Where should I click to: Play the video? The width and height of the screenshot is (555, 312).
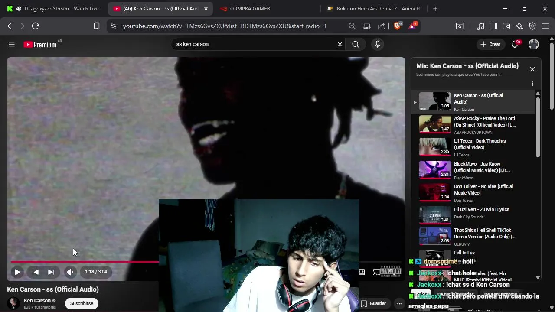click(17, 272)
